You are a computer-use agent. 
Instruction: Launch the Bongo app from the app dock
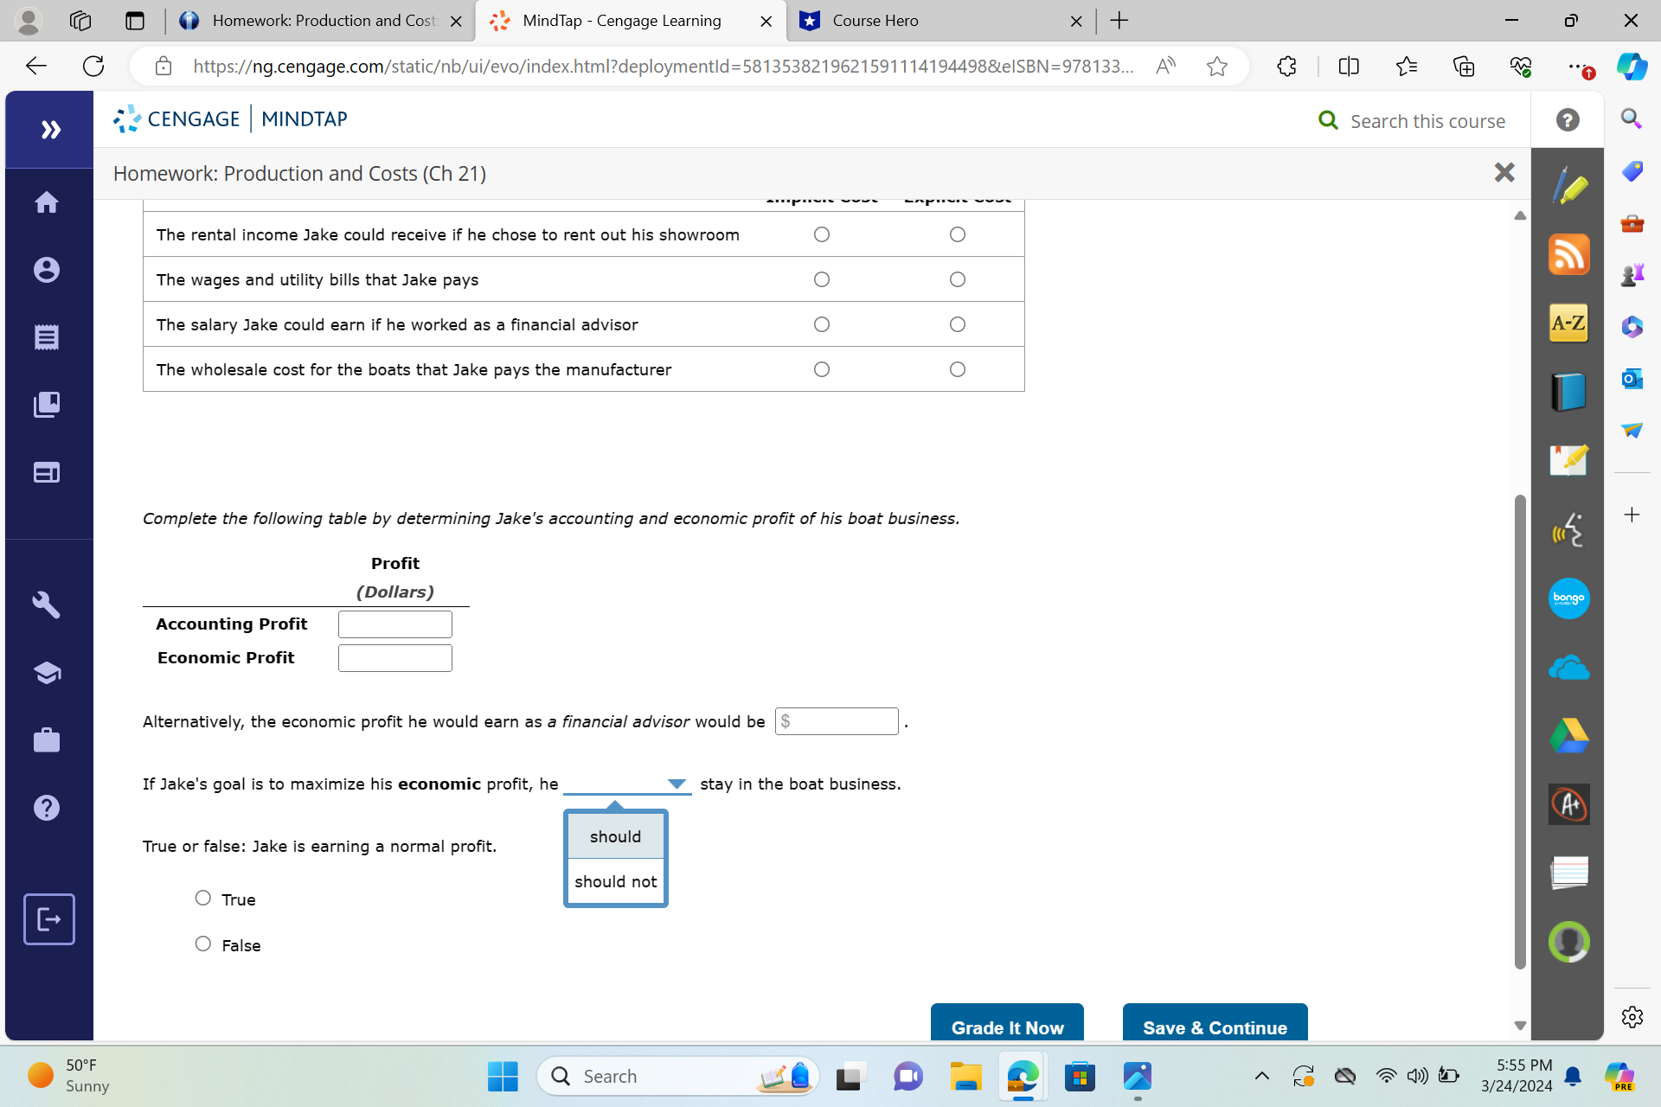pos(1568,598)
